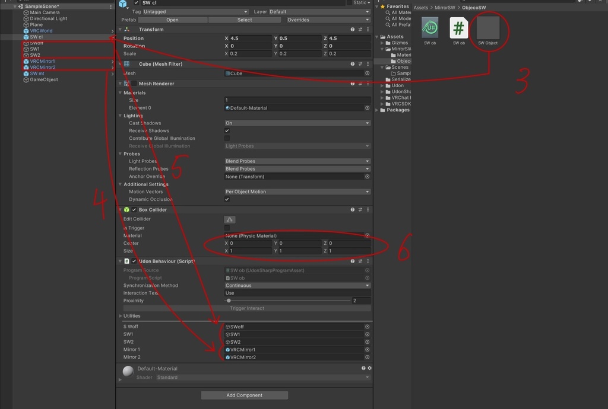Collapse Materials foldout
The height and width of the screenshot is (409, 608).
(120, 93)
